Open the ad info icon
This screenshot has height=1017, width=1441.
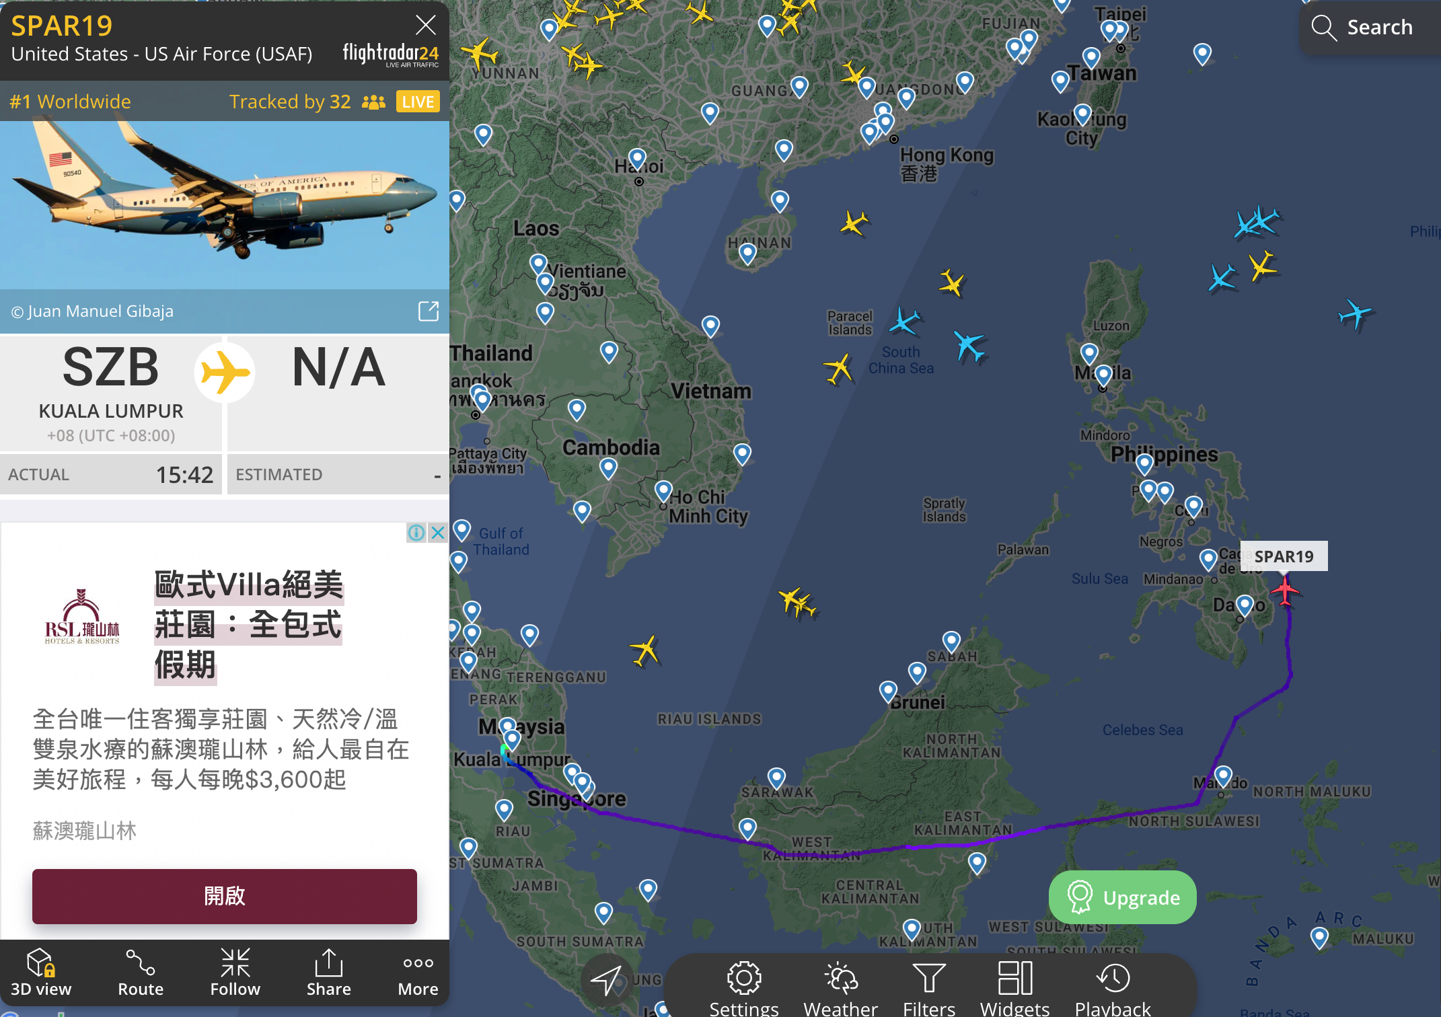(416, 533)
